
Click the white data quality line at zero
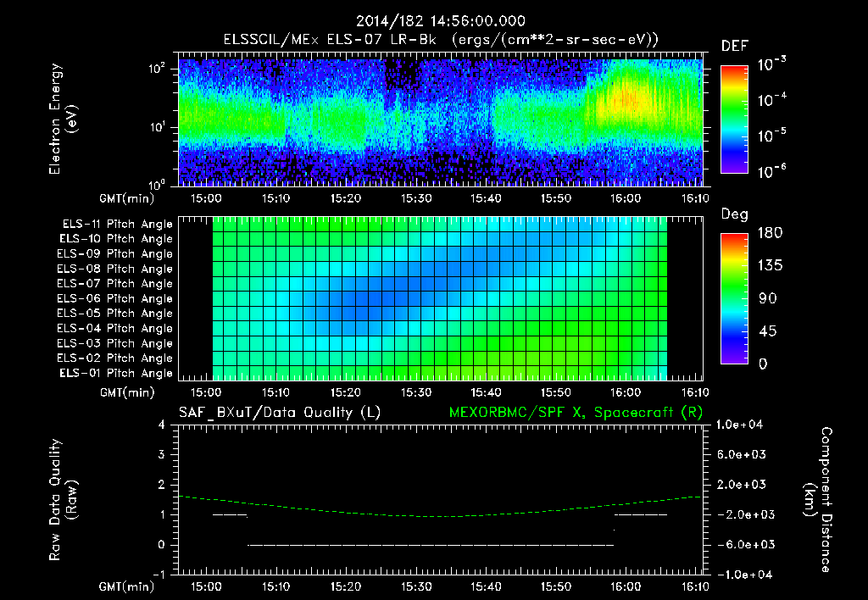431,545
